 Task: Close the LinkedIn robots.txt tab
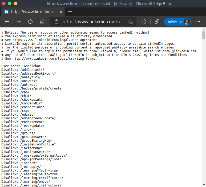click(x=61, y=12)
